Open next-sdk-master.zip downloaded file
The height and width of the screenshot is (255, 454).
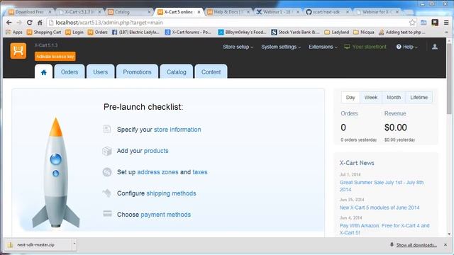coord(38,244)
